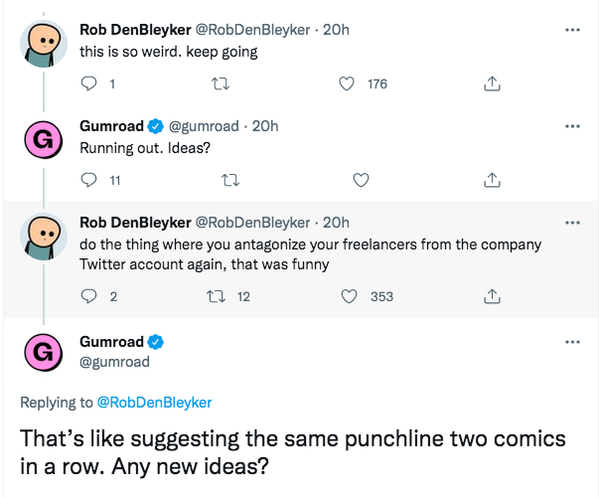Share Rob's freelancers tweet
The width and height of the screenshot is (599, 497).
click(x=491, y=295)
